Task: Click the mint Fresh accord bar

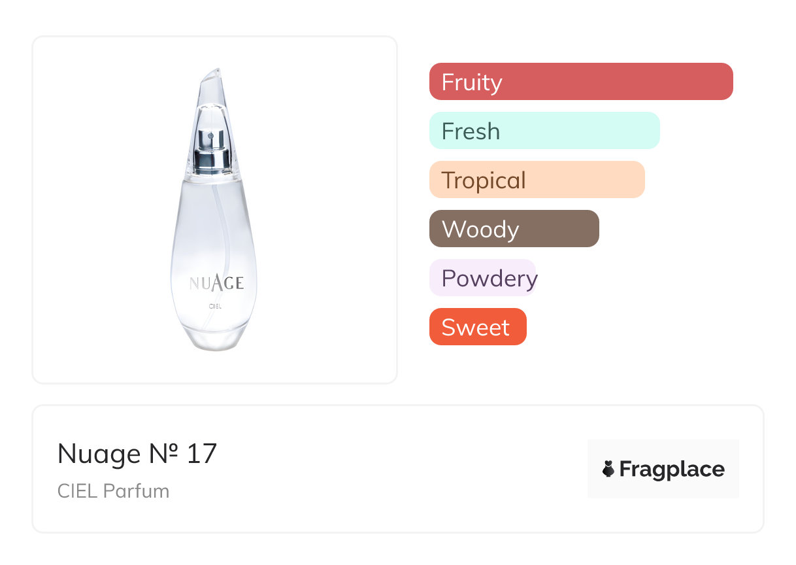Action: tap(544, 131)
